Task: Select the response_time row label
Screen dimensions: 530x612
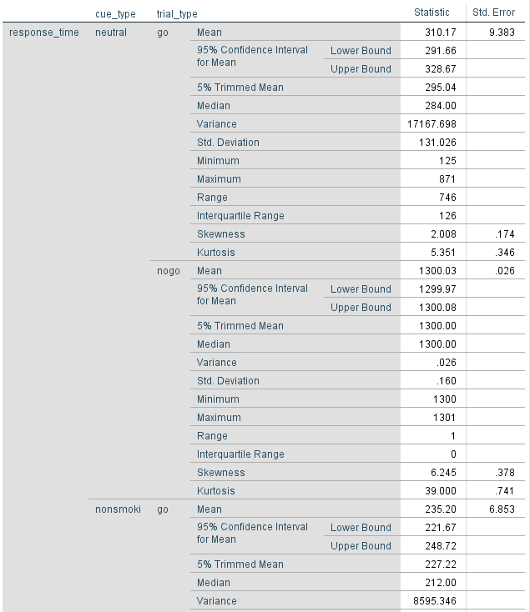Action: tap(44, 33)
